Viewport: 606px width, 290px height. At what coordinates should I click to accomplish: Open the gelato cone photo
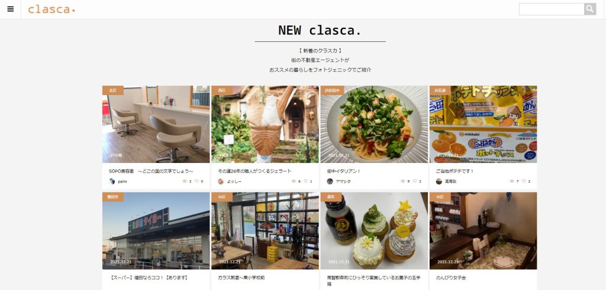point(265,124)
